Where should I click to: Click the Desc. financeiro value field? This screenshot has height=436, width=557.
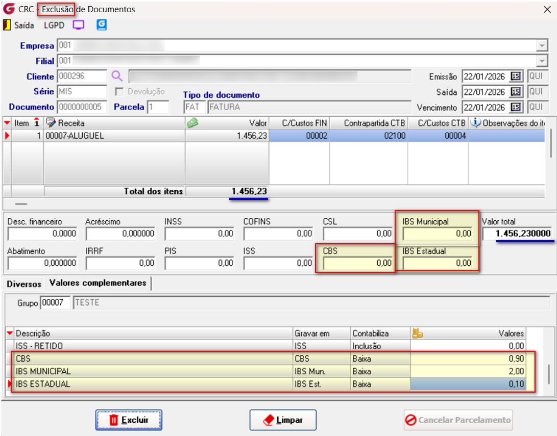(x=42, y=234)
